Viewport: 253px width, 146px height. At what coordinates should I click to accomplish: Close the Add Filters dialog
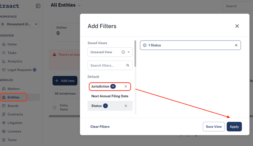[x=237, y=26]
